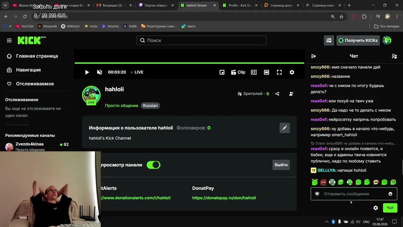Click the Russian language tag
This screenshot has width=403, height=227.
click(x=150, y=106)
